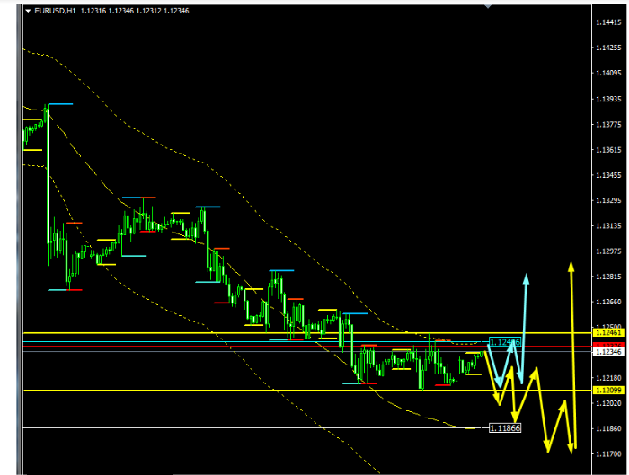
Task: Click the dropdown triangle beside EURUSD,H1
Action: pos(28,11)
